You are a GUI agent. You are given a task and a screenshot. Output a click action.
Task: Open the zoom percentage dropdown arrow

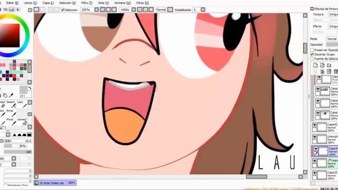97,9
